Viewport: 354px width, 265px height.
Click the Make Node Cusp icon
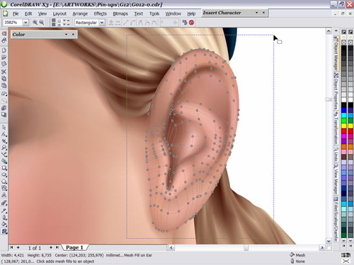pos(140,23)
